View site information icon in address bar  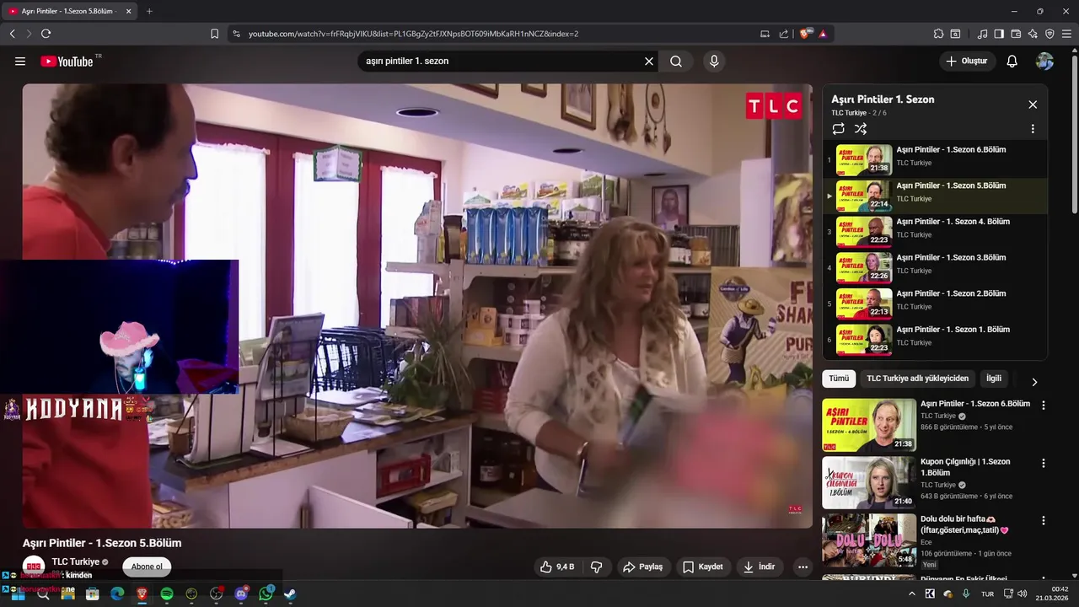tap(236, 34)
